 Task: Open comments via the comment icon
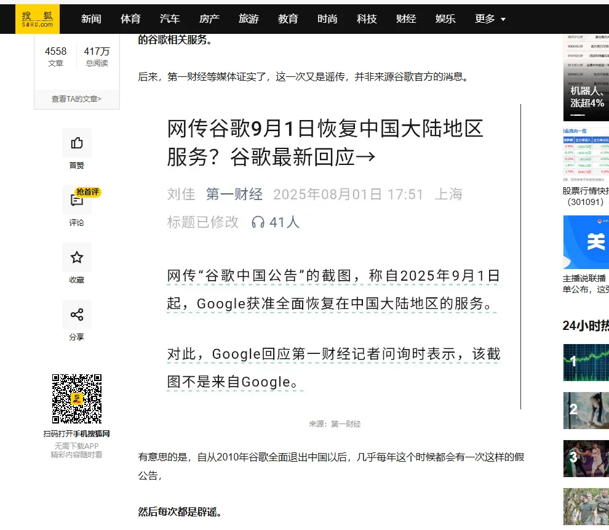click(x=77, y=201)
